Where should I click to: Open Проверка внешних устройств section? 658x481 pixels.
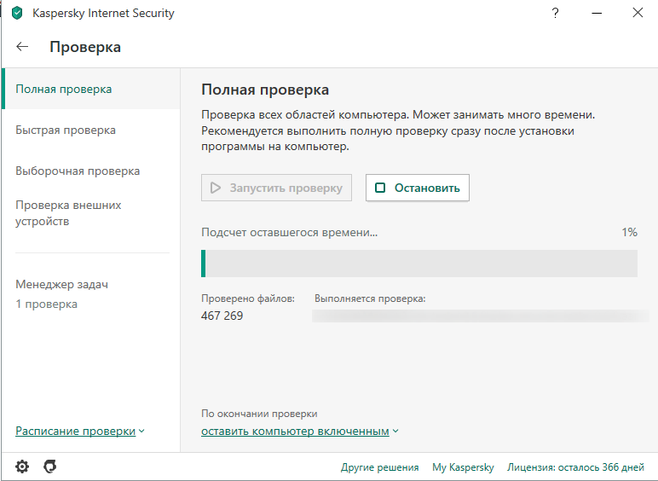click(x=68, y=213)
